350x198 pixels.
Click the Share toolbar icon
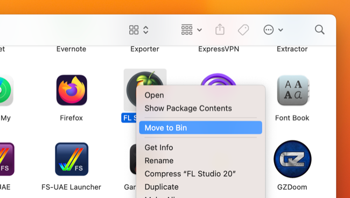click(220, 30)
